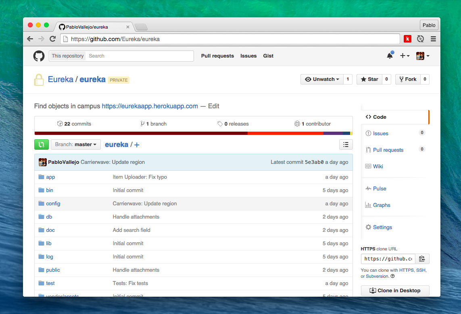Click the Subversion clone link
The width and height of the screenshot is (461, 314).
[377, 276]
